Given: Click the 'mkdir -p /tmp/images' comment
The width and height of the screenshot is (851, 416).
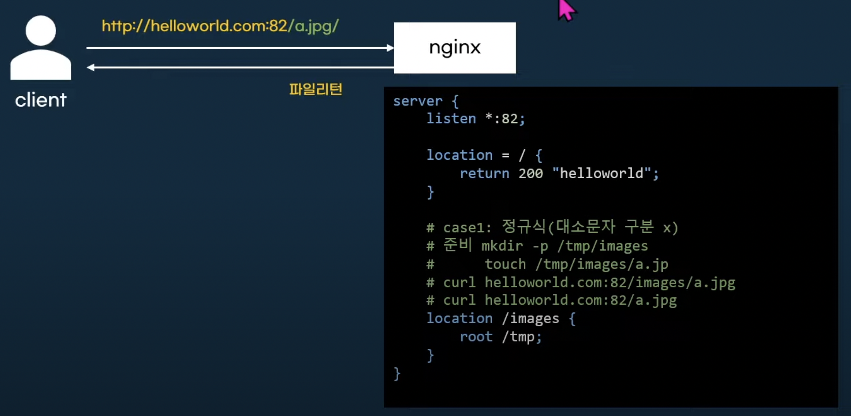Looking at the screenshot, I should click(564, 246).
